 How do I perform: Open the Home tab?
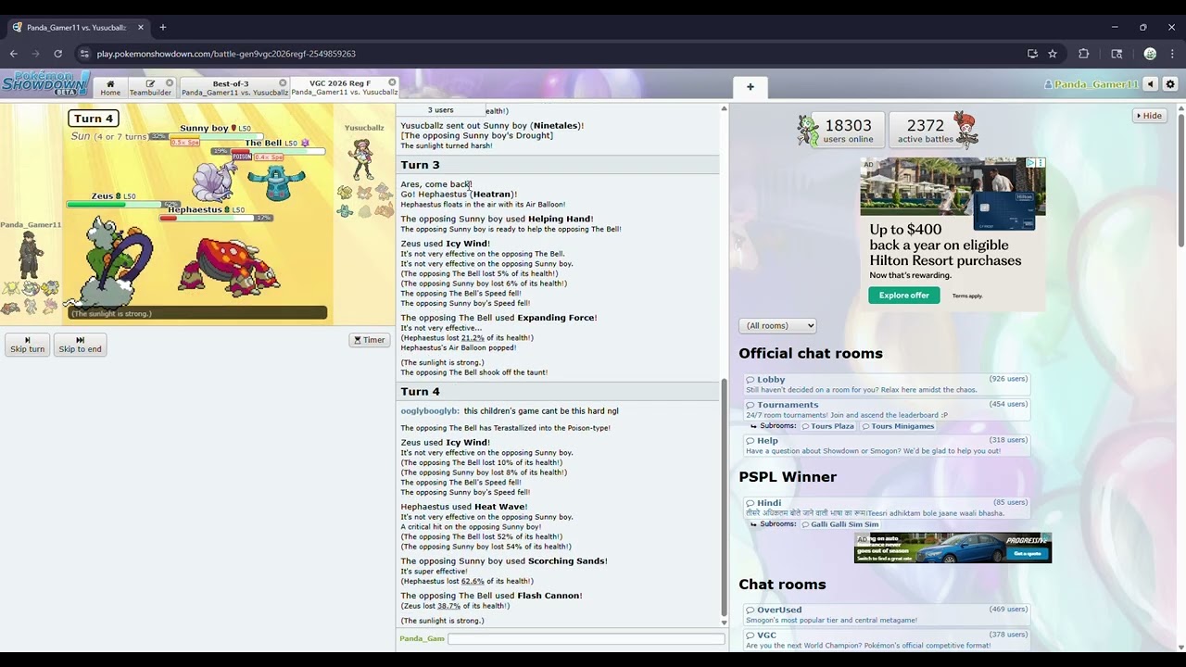pyautogui.click(x=110, y=88)
